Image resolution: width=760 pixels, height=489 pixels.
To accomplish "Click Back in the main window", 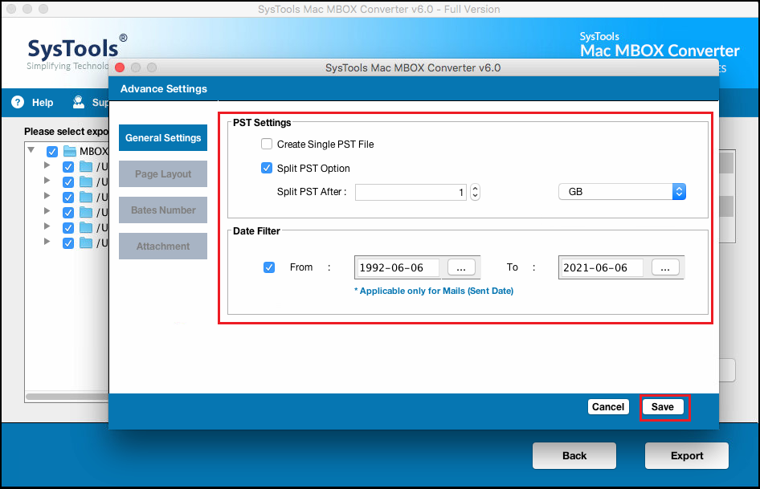I will [574, 455].
